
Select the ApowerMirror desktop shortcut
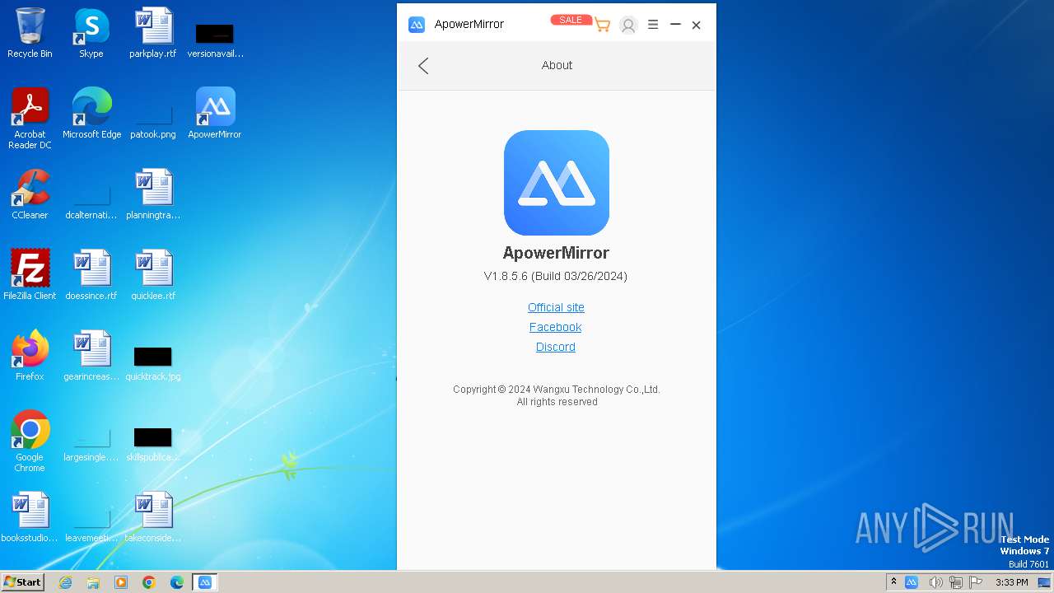[215, 114]
